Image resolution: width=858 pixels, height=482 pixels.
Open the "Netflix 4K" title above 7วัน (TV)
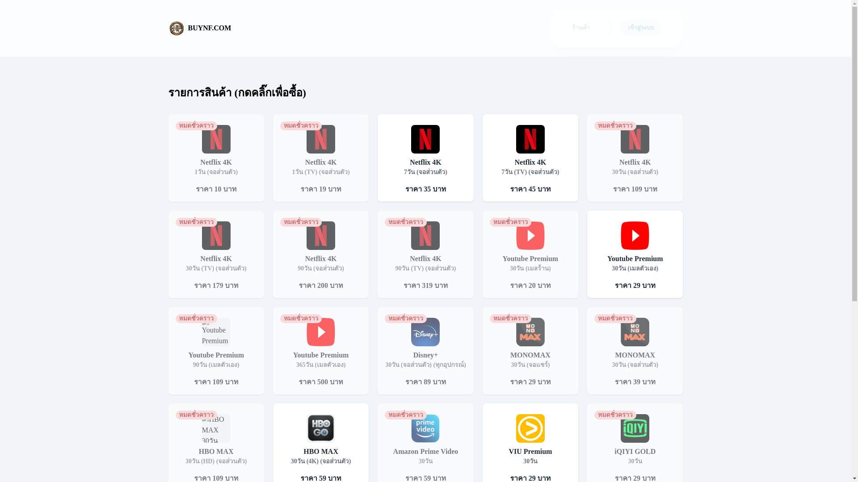click(530, 162)
